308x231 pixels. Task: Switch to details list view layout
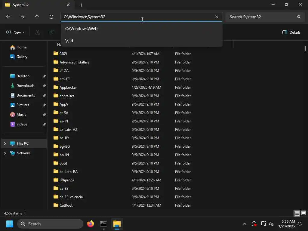(x=297, y=213)
